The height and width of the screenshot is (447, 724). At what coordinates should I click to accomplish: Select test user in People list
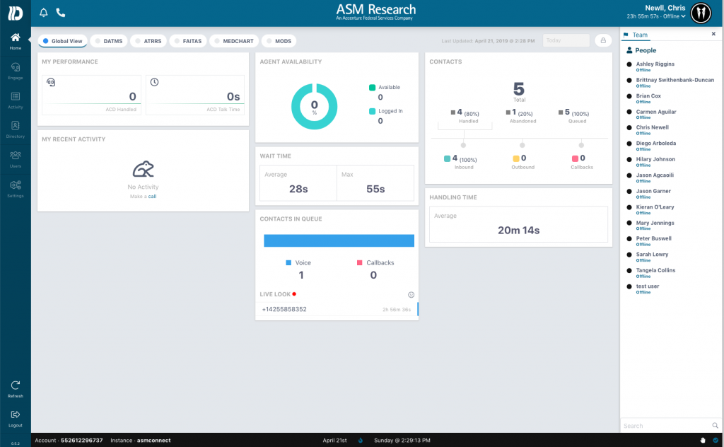pos(648,286)
